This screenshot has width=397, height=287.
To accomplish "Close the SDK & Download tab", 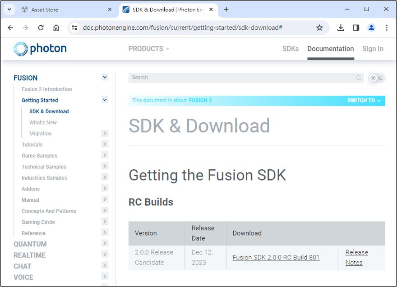I will [x=211, y=9].
